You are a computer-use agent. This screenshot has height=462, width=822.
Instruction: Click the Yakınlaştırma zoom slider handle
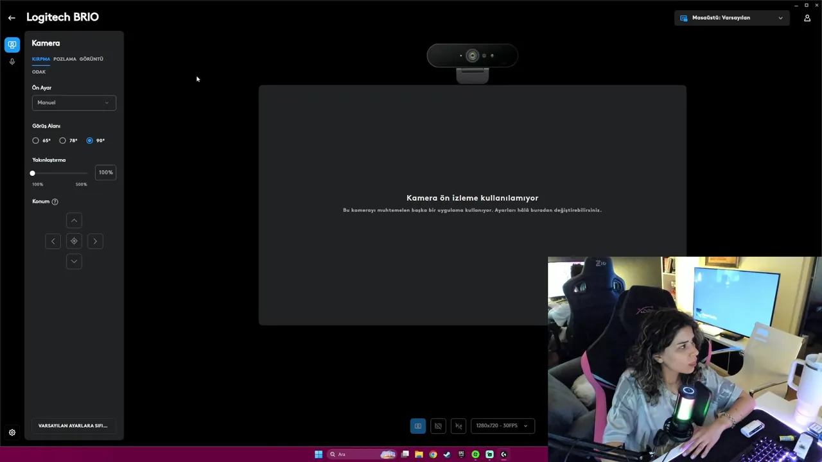[32, 173]
